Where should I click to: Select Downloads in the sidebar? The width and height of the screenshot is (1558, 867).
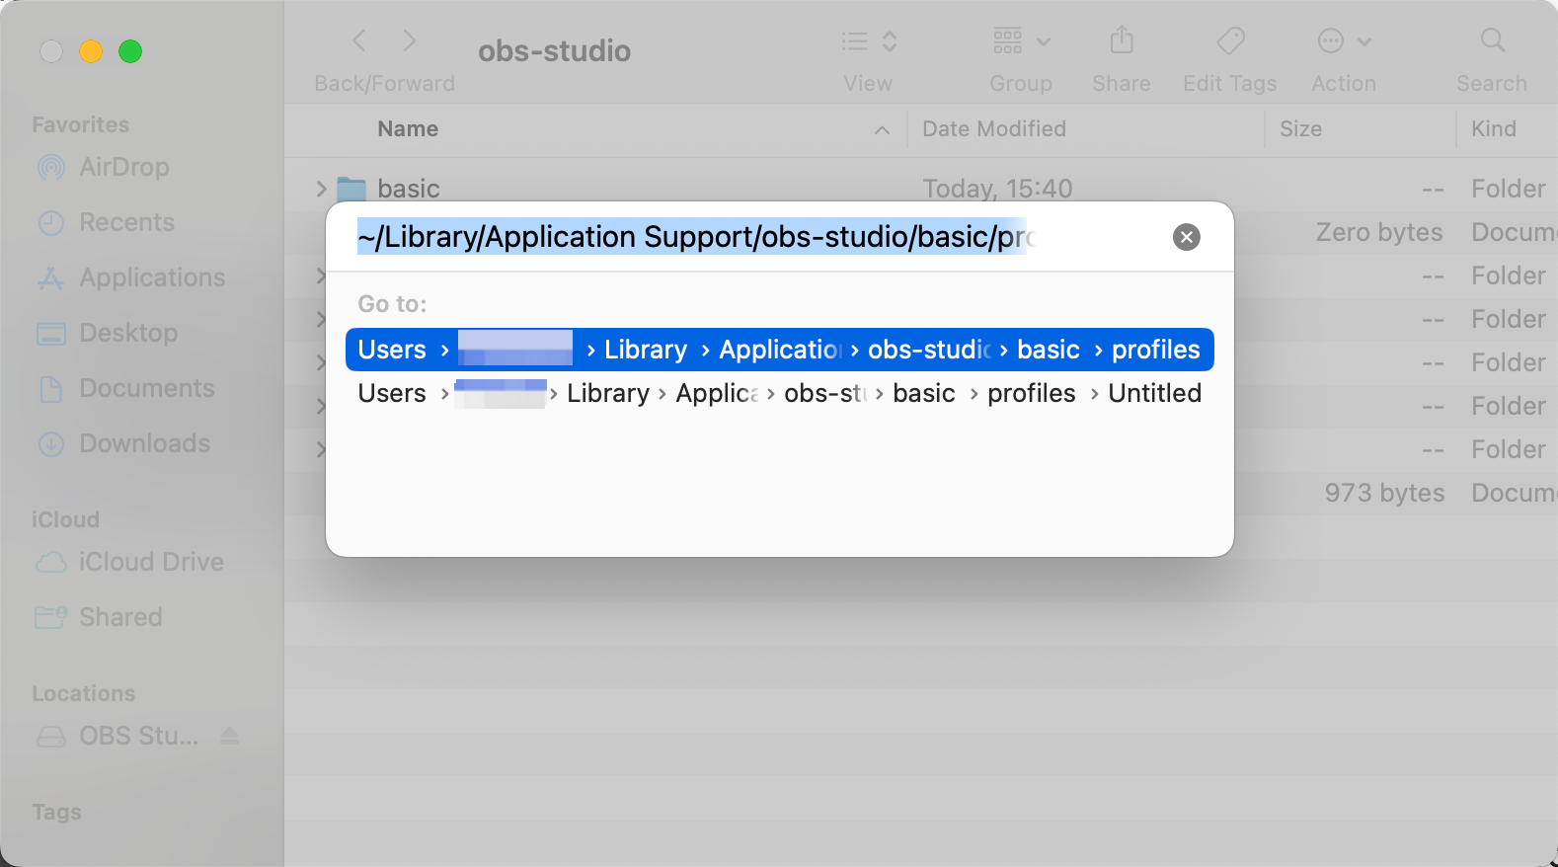click(x=144, y=443)
